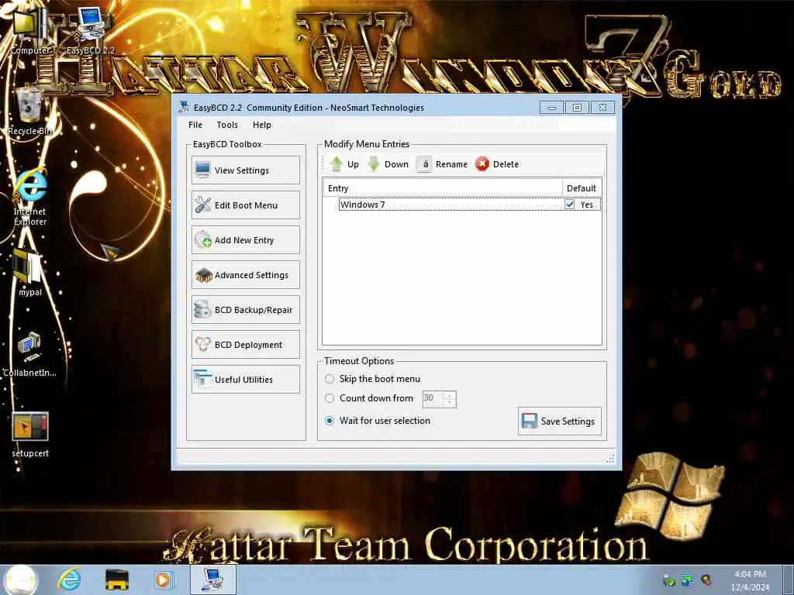Click the Entry column header
794x595 pixels.
coord(443,188)
